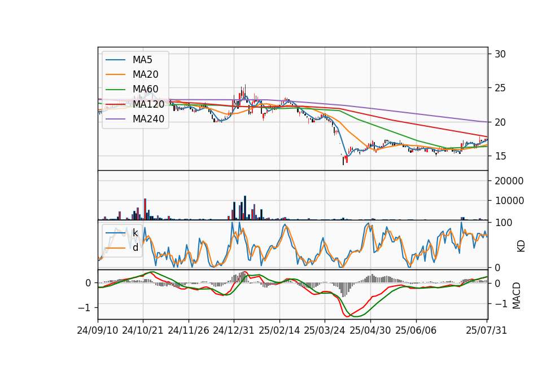Click the price axis value 30

click(x=500, y=54)
